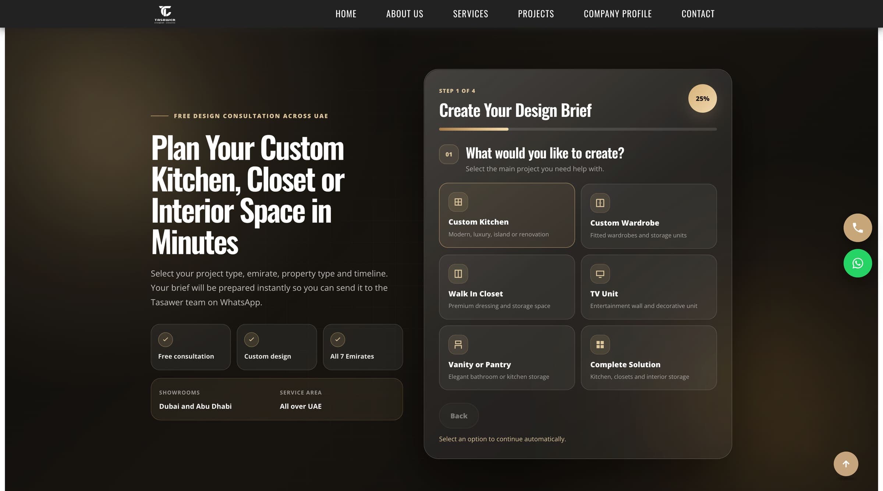
Task: Click 'Entertainment wall and decorative unit' description
Action: tap(643, 306)
